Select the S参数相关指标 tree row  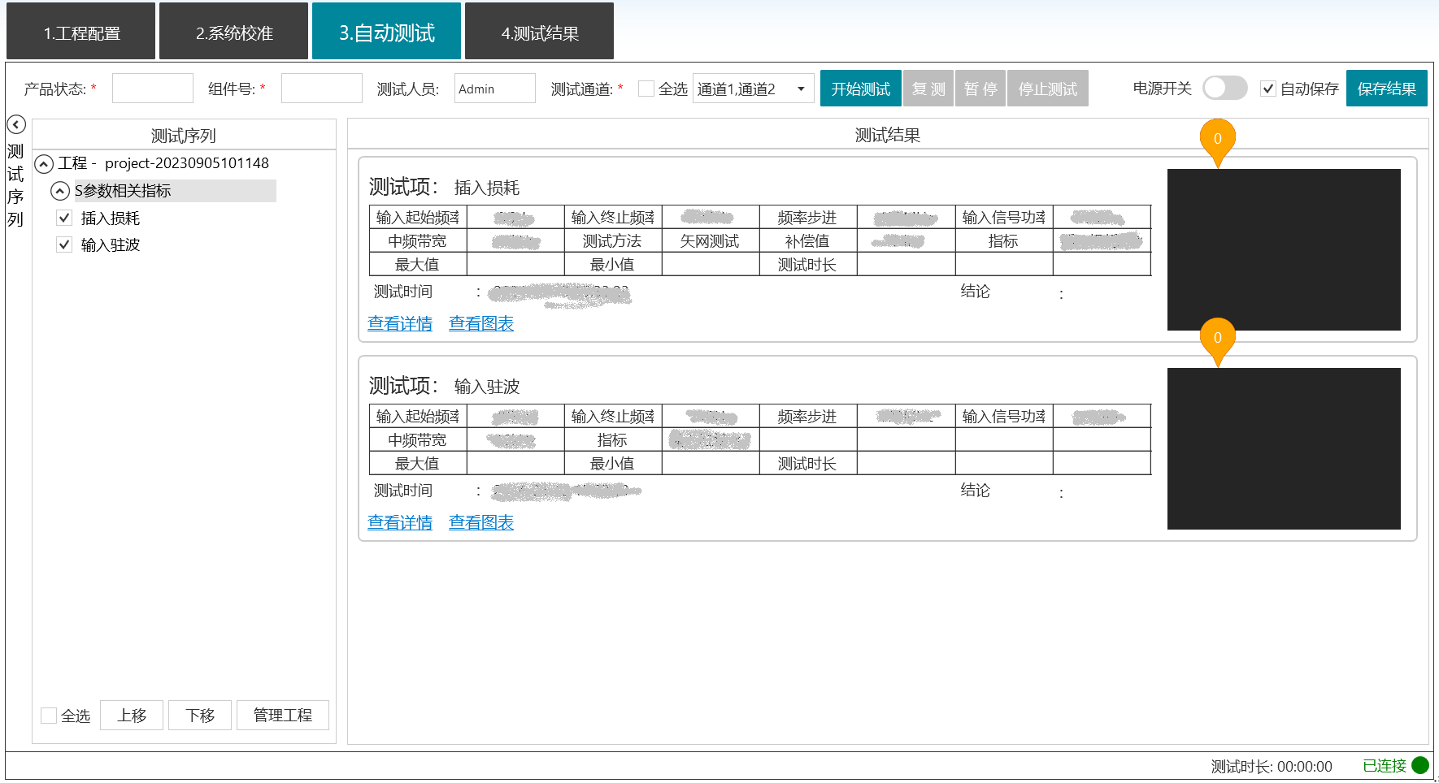[175, 191]
